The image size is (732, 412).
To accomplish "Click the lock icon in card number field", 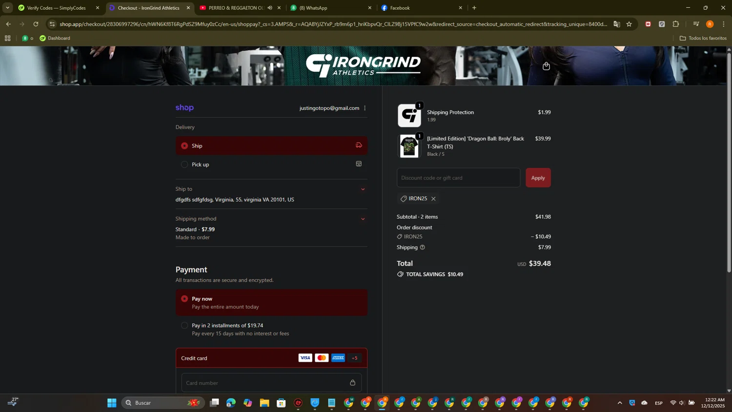I will (353, 383).
